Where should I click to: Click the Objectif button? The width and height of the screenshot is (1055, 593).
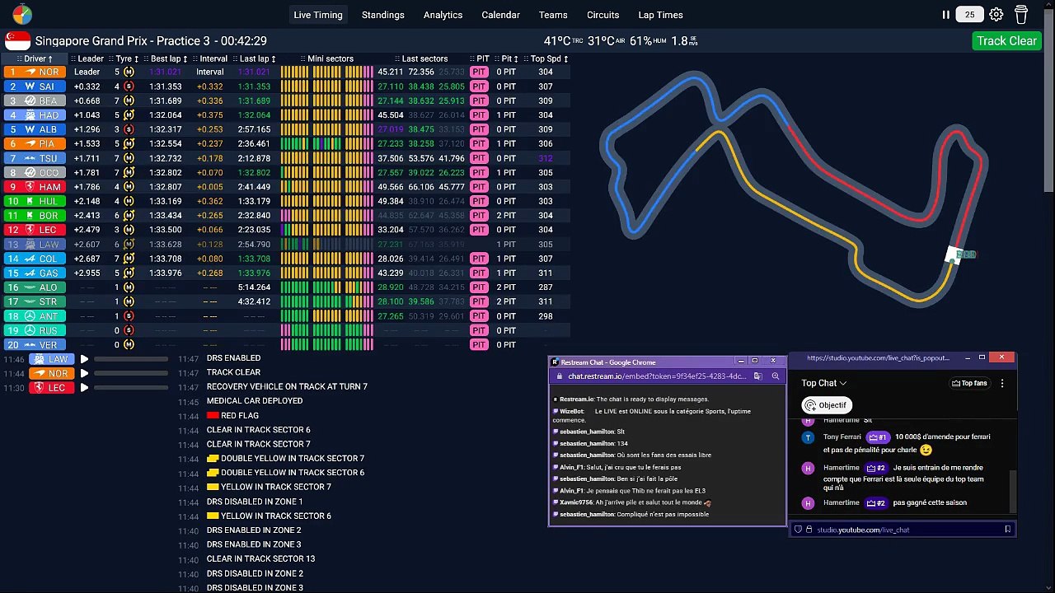click(x=826, y=405)
